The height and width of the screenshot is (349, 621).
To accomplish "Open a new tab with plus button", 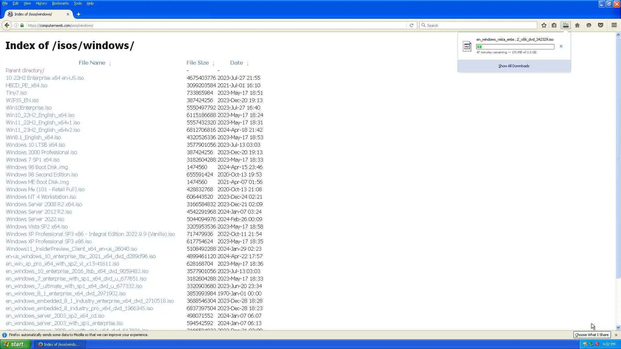I will point(79,14).
